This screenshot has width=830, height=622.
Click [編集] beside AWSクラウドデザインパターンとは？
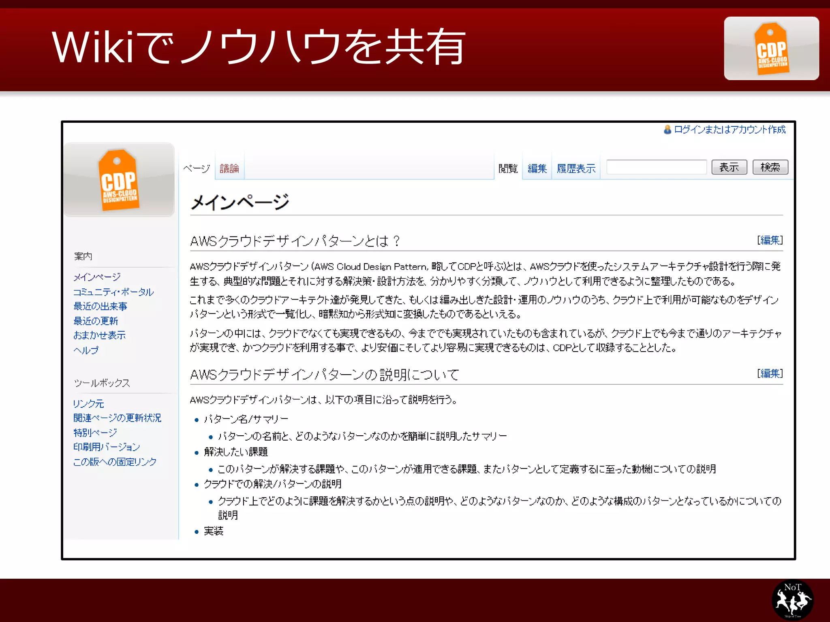click(770, 240)
